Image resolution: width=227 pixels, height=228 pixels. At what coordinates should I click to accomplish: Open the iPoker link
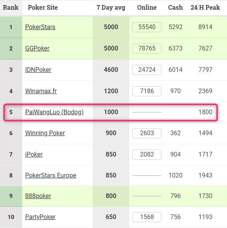click(x=34, y=155)
